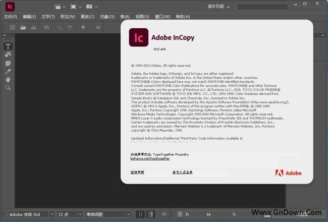Screen dimensions: 328x222
Task: Open the 单倍间距 line spacing dropdown
Action: coord(129,214)
